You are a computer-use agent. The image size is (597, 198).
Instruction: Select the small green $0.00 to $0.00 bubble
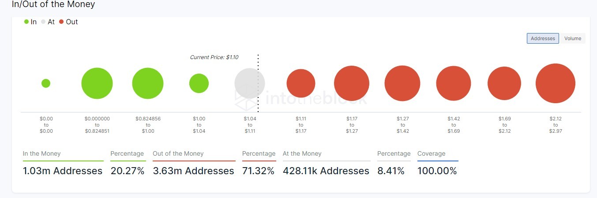[46, 83]
